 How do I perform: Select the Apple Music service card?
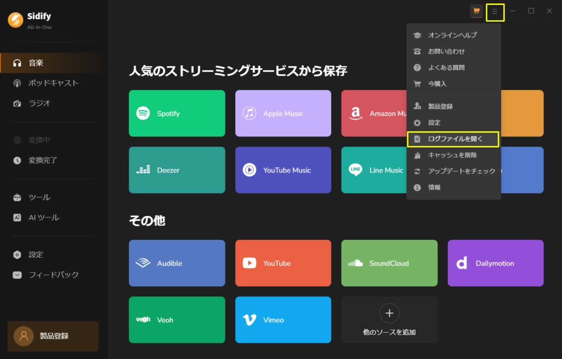click(283, 113)
